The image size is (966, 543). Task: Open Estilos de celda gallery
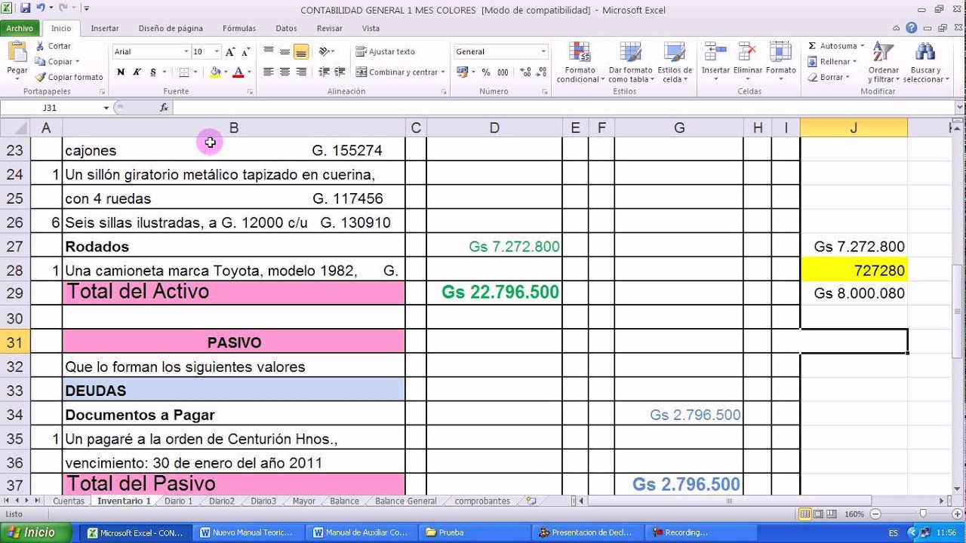click(674, 63)
